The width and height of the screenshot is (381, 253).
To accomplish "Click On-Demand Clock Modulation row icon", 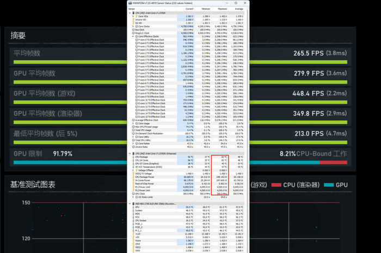I will tap(133, 133).
